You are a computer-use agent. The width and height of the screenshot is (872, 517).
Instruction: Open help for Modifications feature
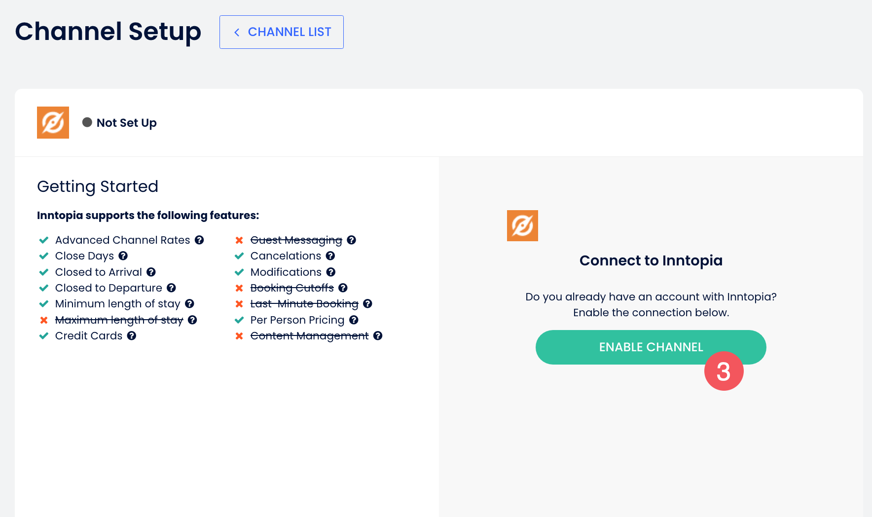pos(331,272)
